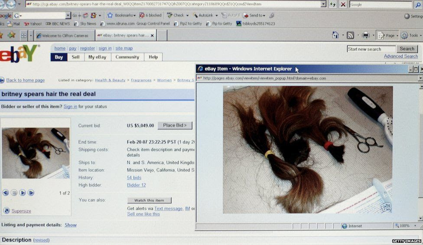Click Show for listing and payment details

point(70,225)
